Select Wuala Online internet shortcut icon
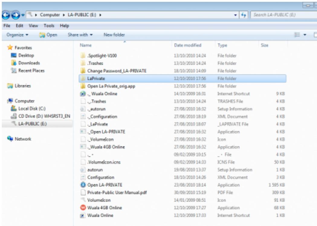Image resolution: width=317 pixels, height=226 pixels. click(x=83, y=215)
